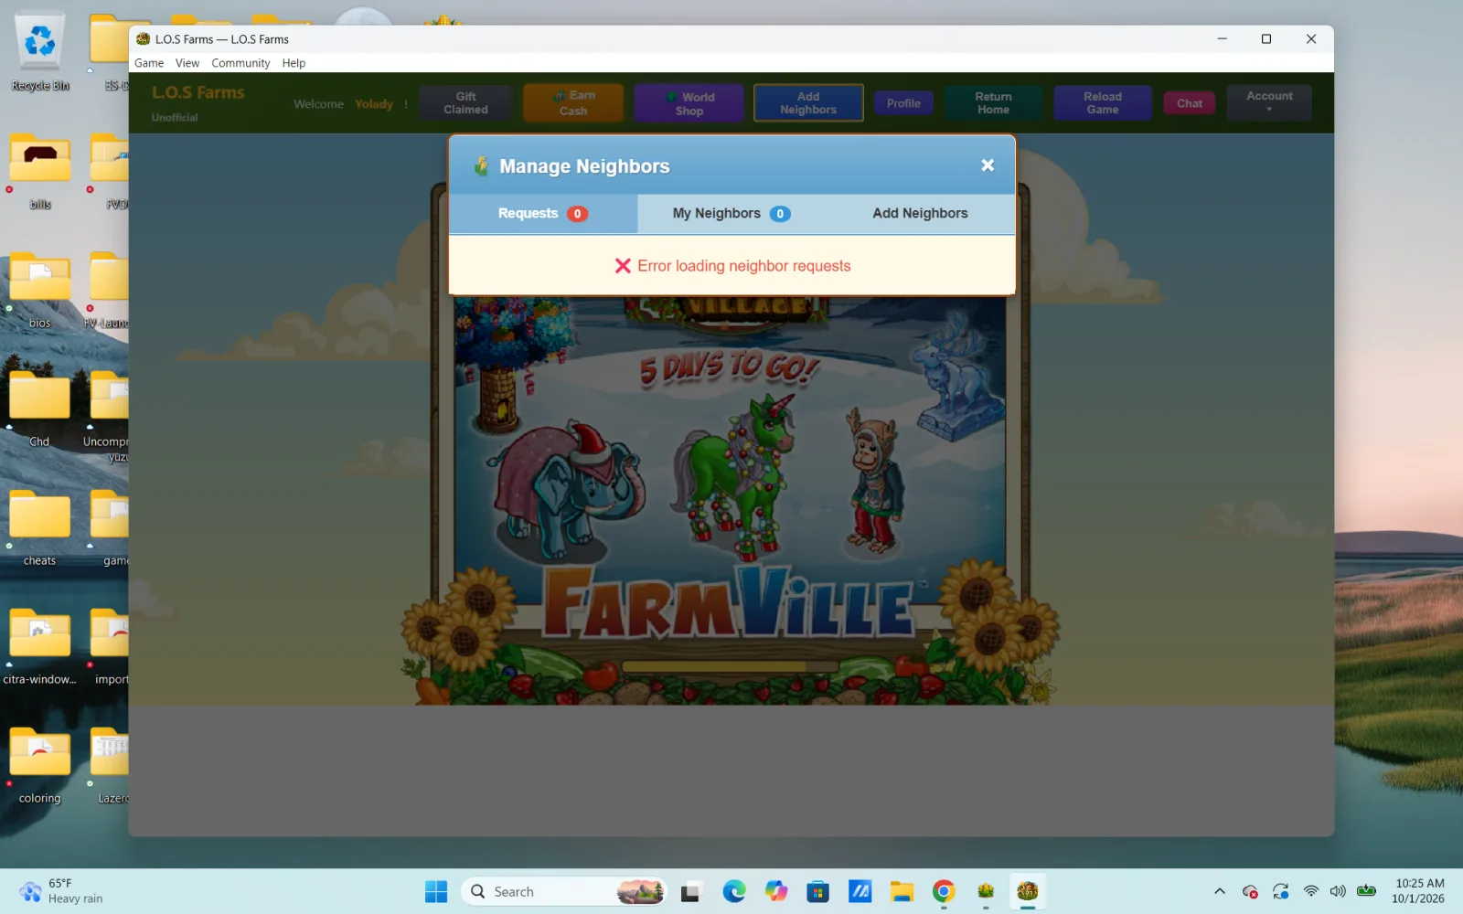Open the Community menu
1463x914 pixels.
click(240, 63)
